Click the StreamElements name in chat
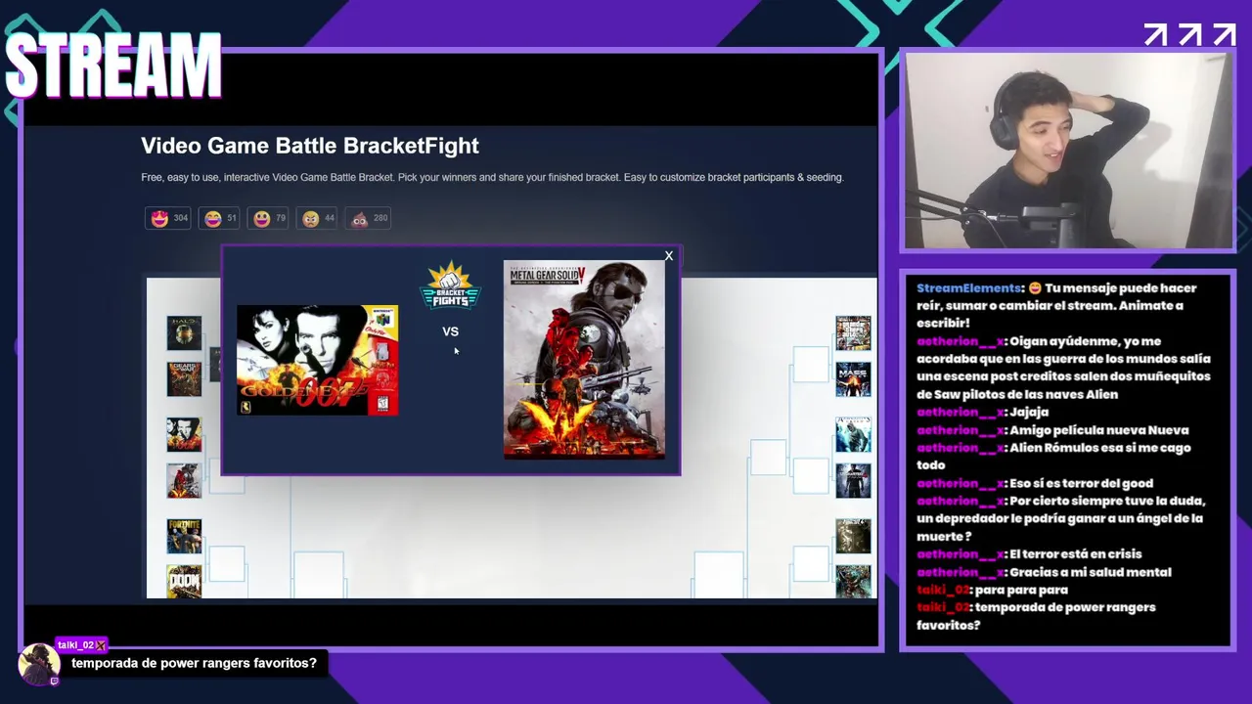This screenshot has width=1252, height=704. tap(969, 288)
